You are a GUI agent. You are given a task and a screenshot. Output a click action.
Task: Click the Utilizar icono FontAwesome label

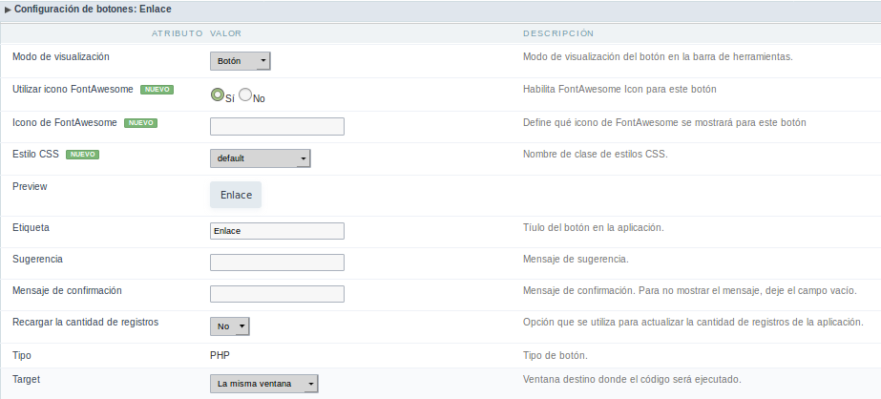(x=73, y=90)
